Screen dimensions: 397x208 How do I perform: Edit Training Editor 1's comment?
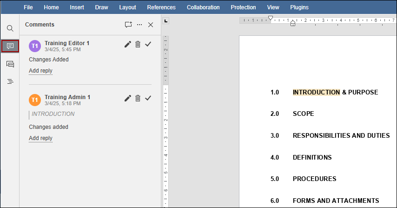128,44
